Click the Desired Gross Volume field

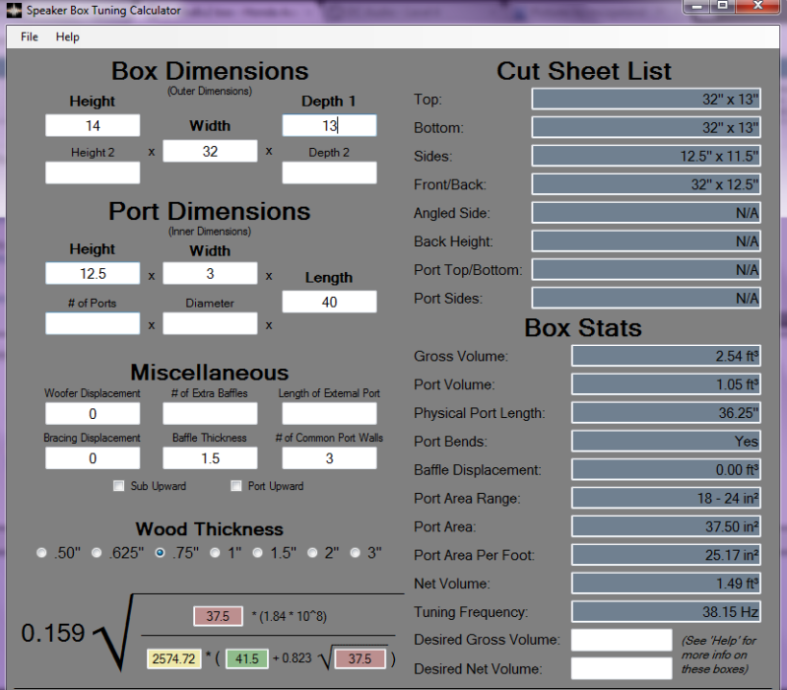[x=622, y=640]
